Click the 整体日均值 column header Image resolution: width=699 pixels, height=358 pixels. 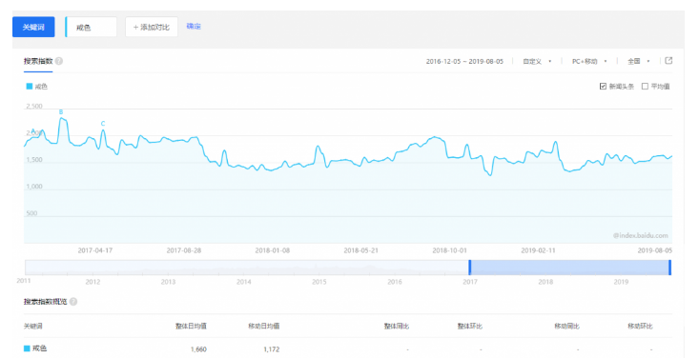191,326
